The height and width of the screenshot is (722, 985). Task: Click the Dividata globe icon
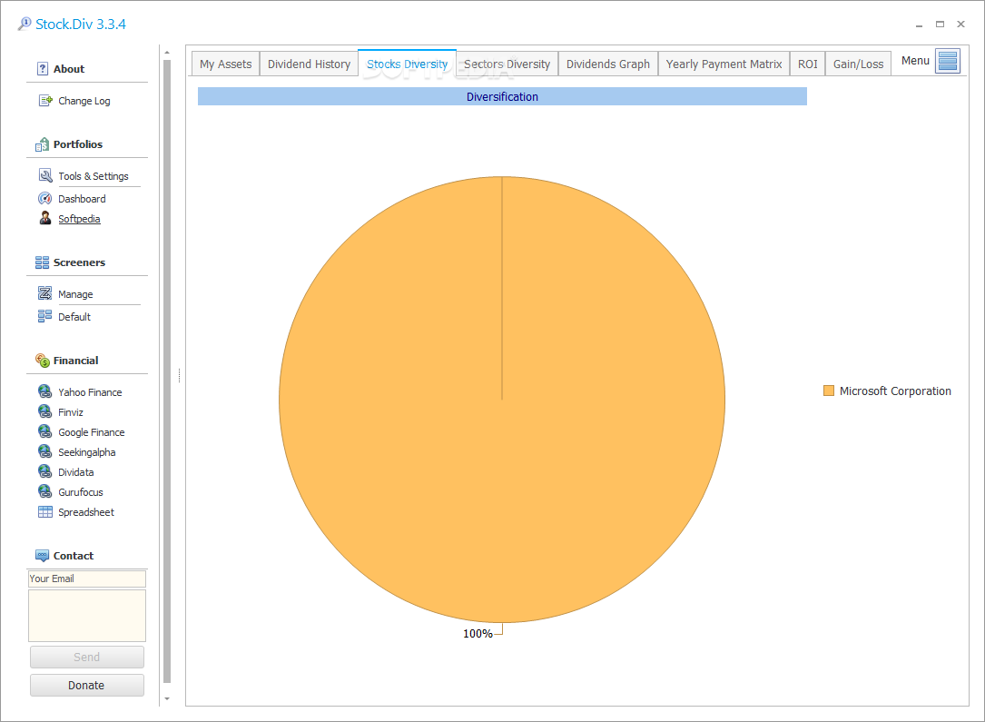45,472
